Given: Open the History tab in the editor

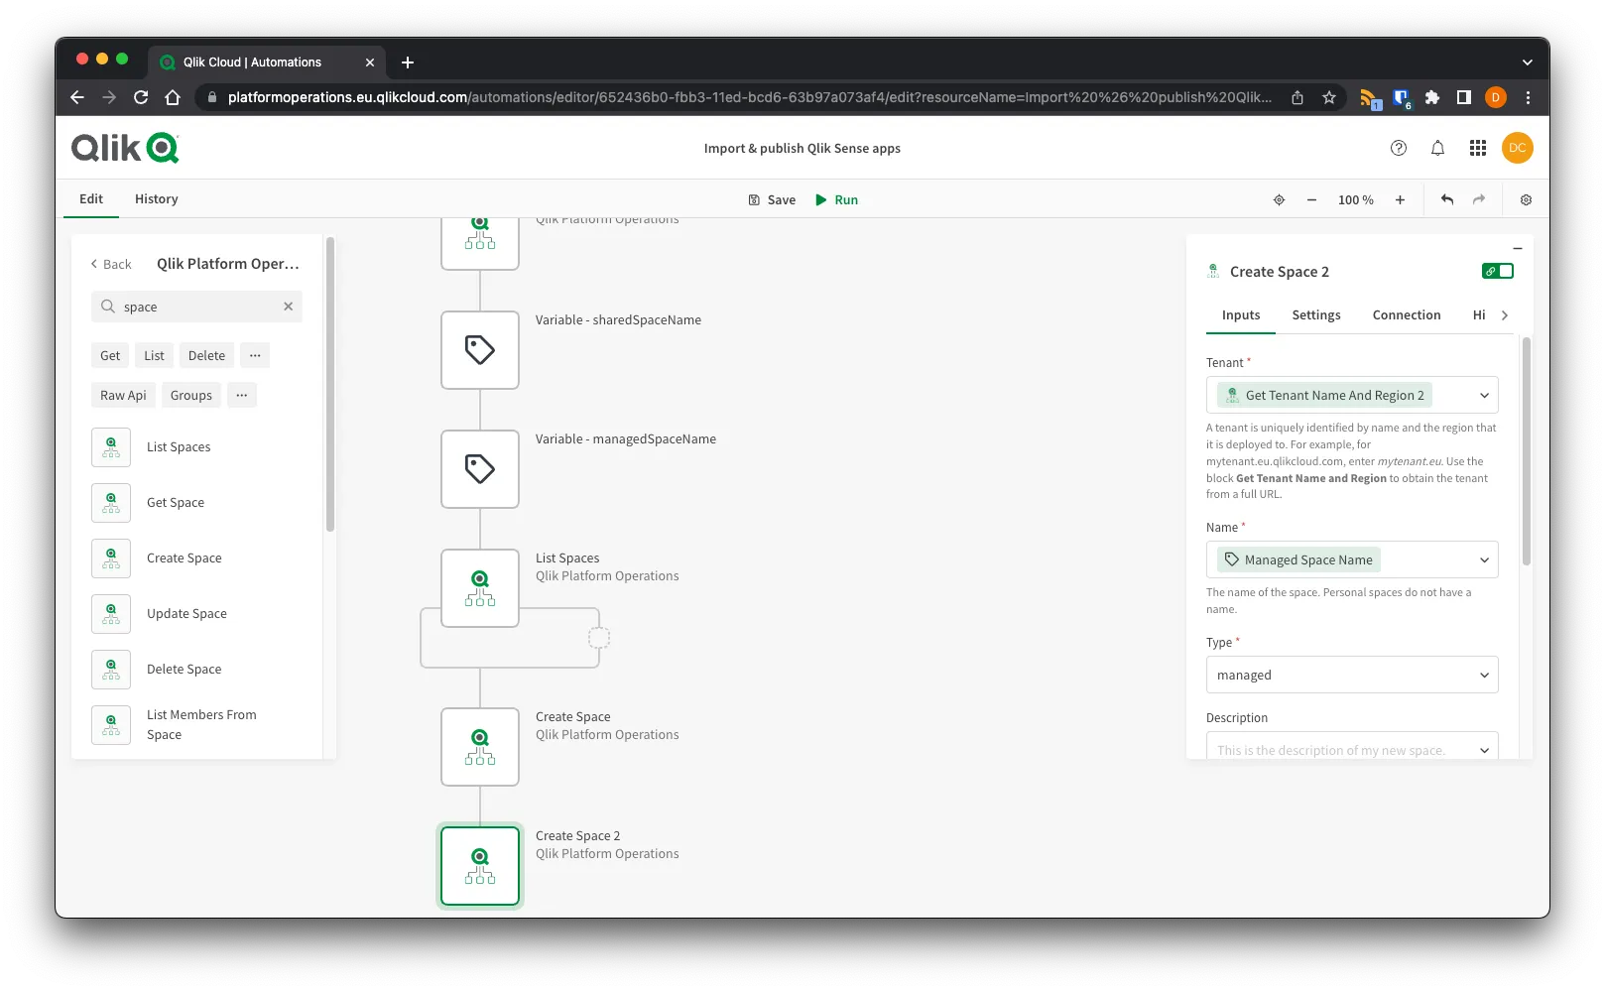Looking at the screenshot, I should pyautogui.click(x=156, y=198).
